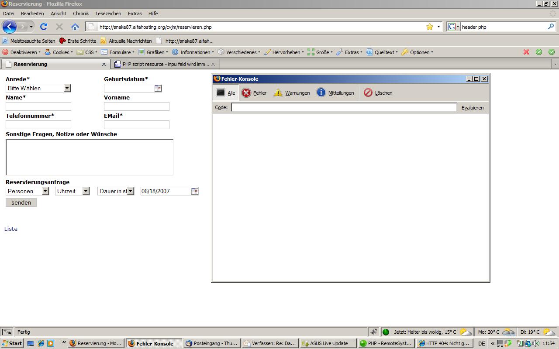The width and height of the screenshot is (559, 349).
Task: Show only Fehler in the console
Action: [254, 93]
